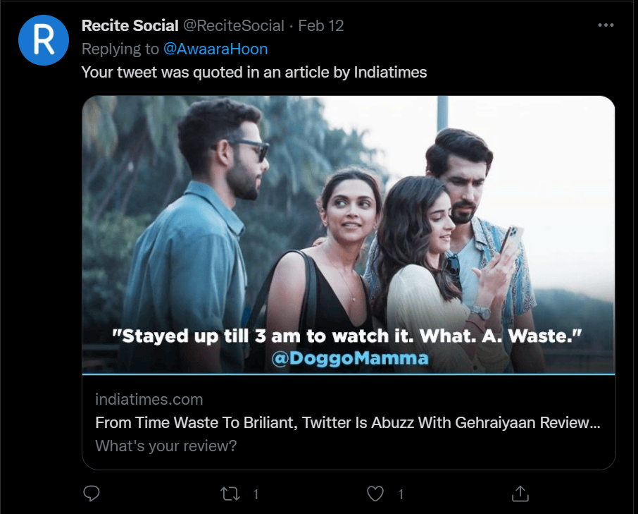Click the 'What's your review?' card description

(x=165, y=446)
